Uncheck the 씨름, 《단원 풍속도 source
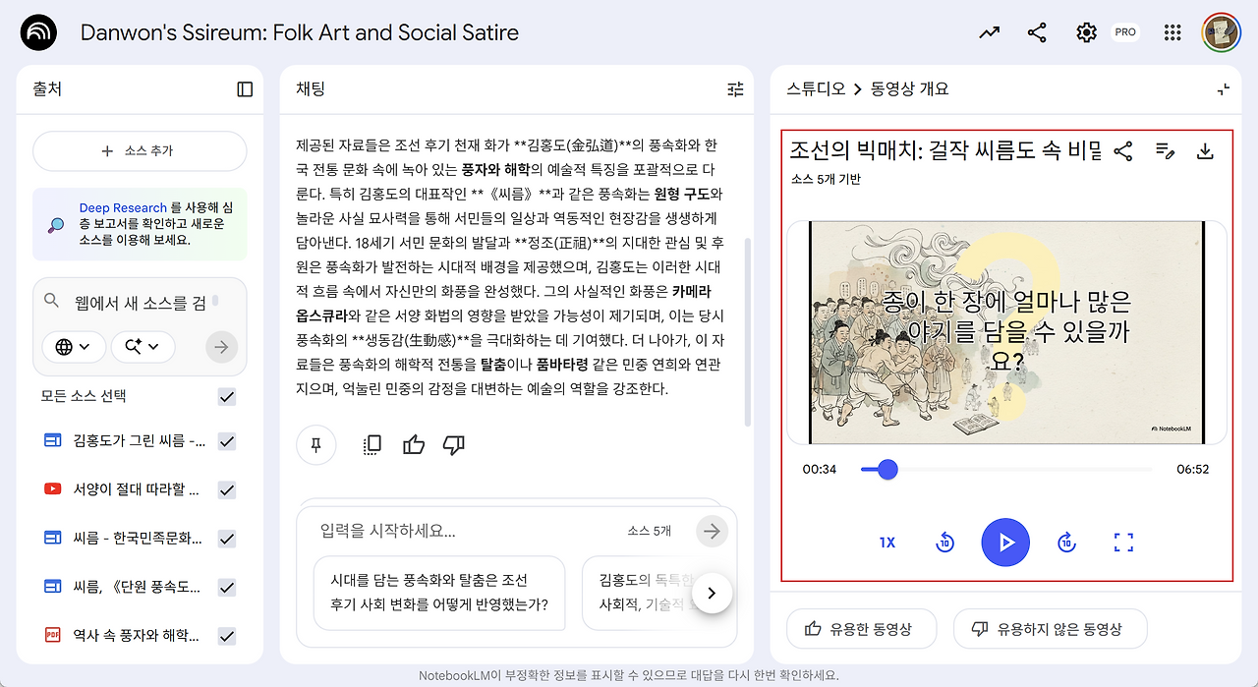This screenshot has width=1258, height=687. pos(227,588)
